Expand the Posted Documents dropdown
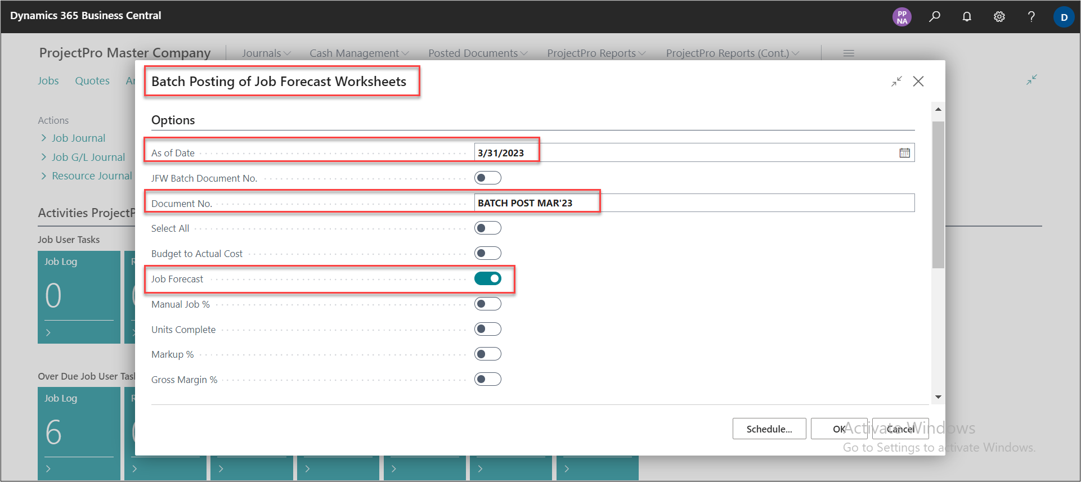This screenshot has width=1081, height=482. [x=478, y=53]
